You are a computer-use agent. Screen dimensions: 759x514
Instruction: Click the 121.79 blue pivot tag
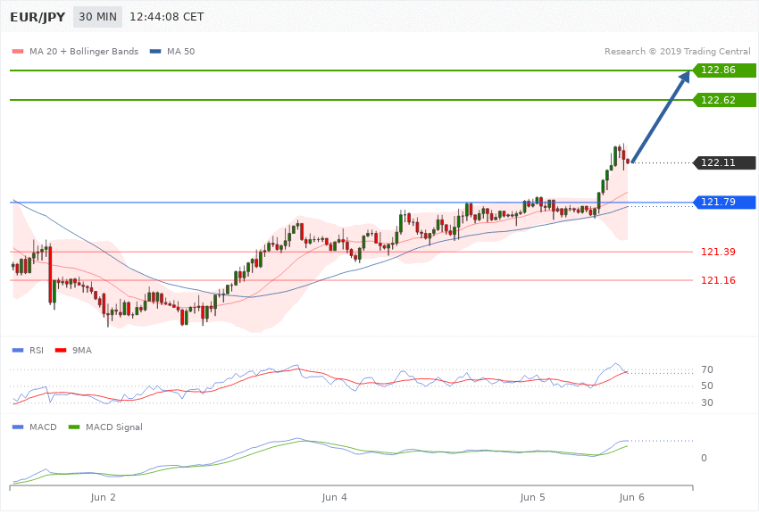725,202
